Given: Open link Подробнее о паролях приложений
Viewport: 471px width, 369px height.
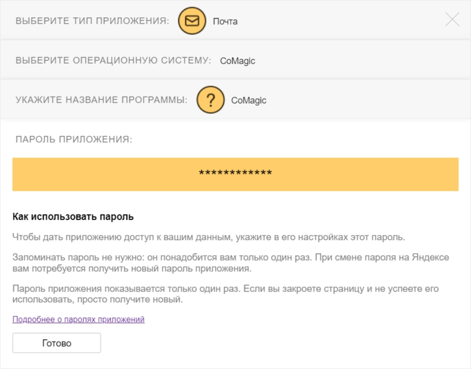Looking at the screenshot, I should coord(78,319).
